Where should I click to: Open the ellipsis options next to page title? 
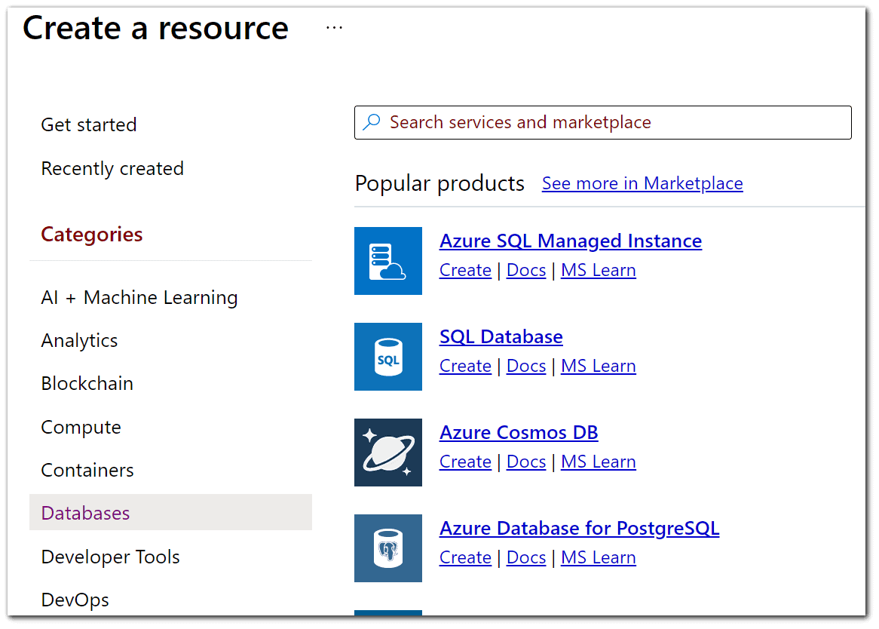tap(333, 27)
